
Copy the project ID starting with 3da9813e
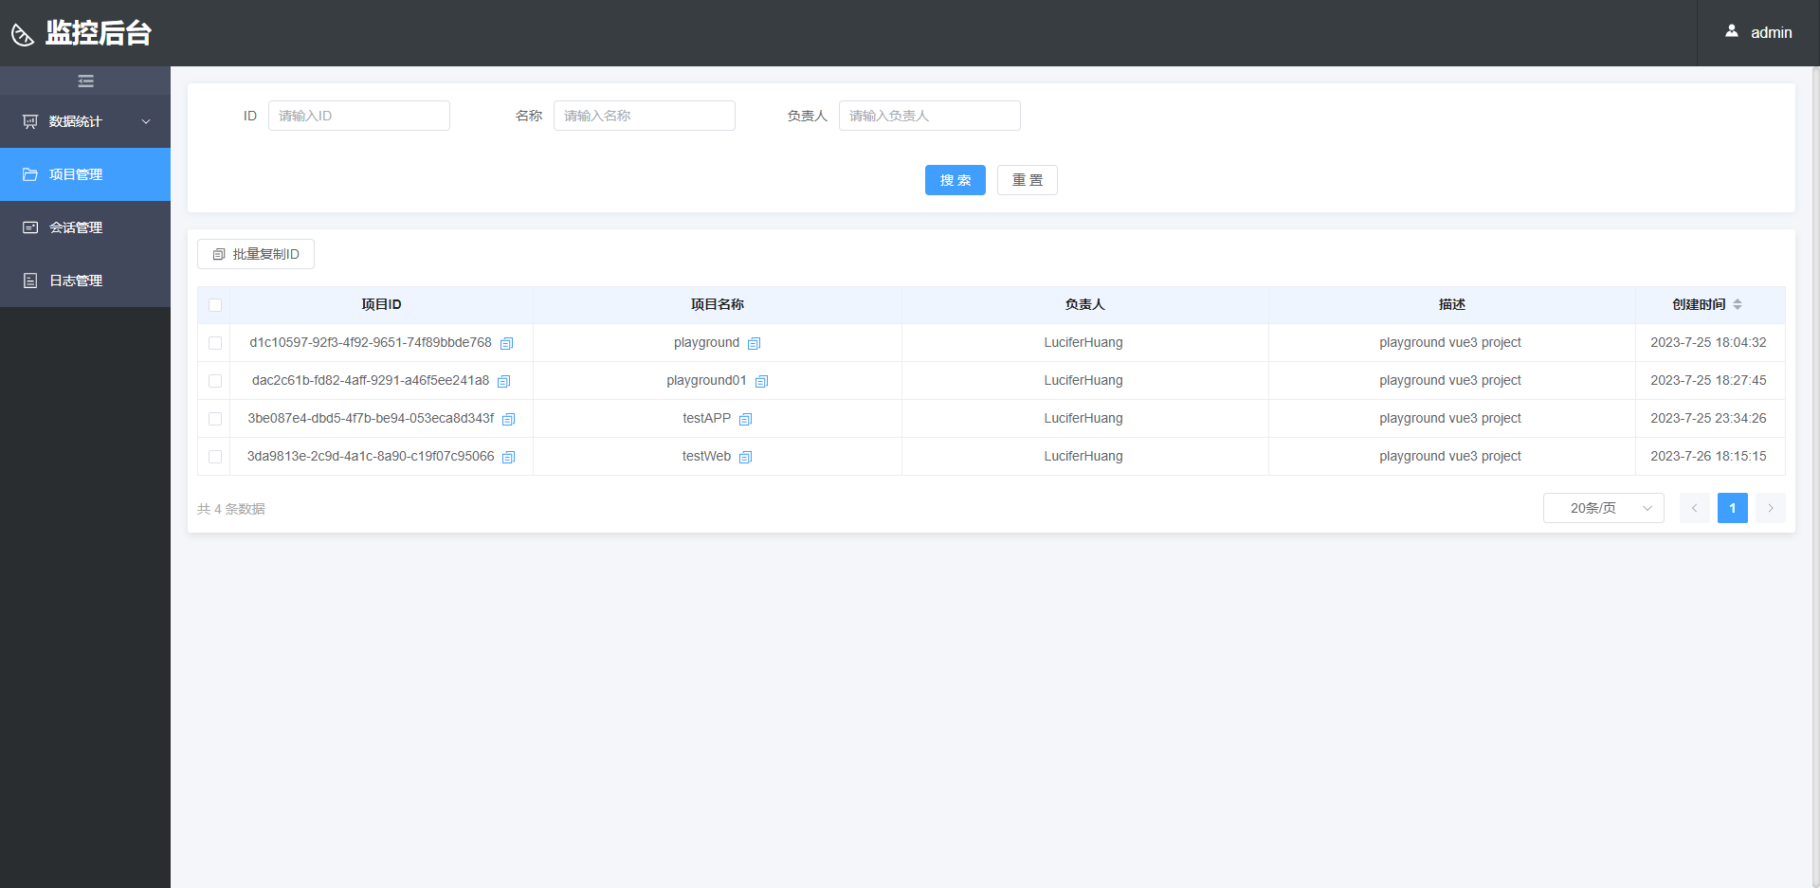[x=508, y=457]
